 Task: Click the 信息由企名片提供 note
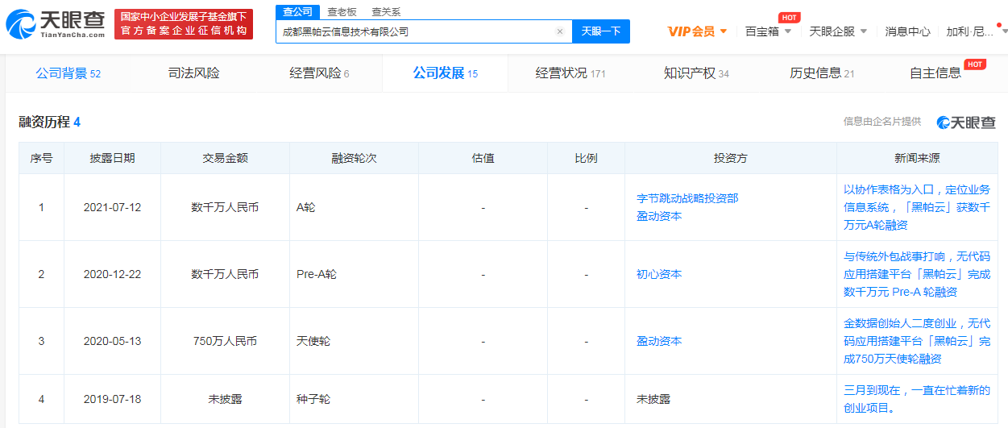881,122
